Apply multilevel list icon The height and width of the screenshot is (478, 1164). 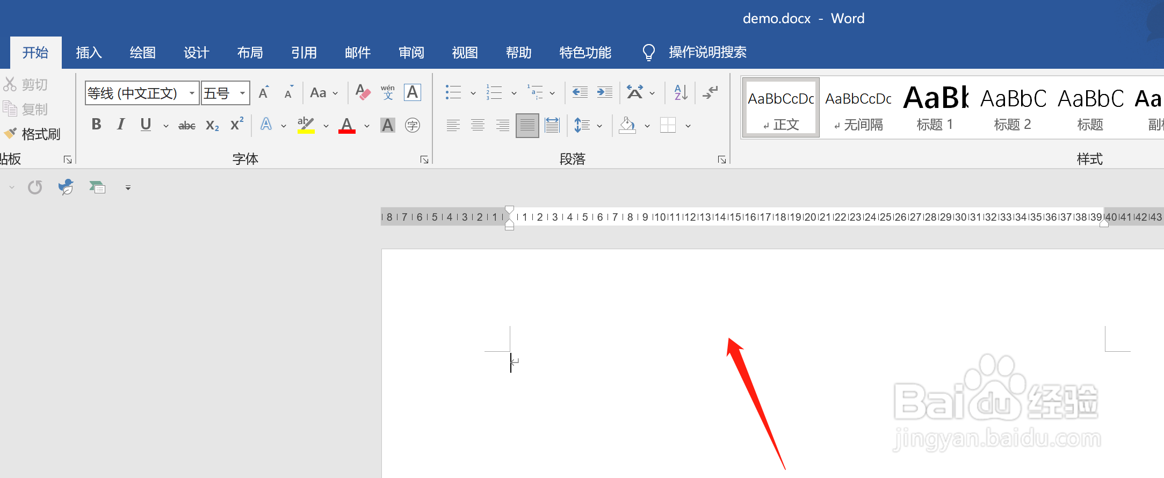click(x=535, y=92)
